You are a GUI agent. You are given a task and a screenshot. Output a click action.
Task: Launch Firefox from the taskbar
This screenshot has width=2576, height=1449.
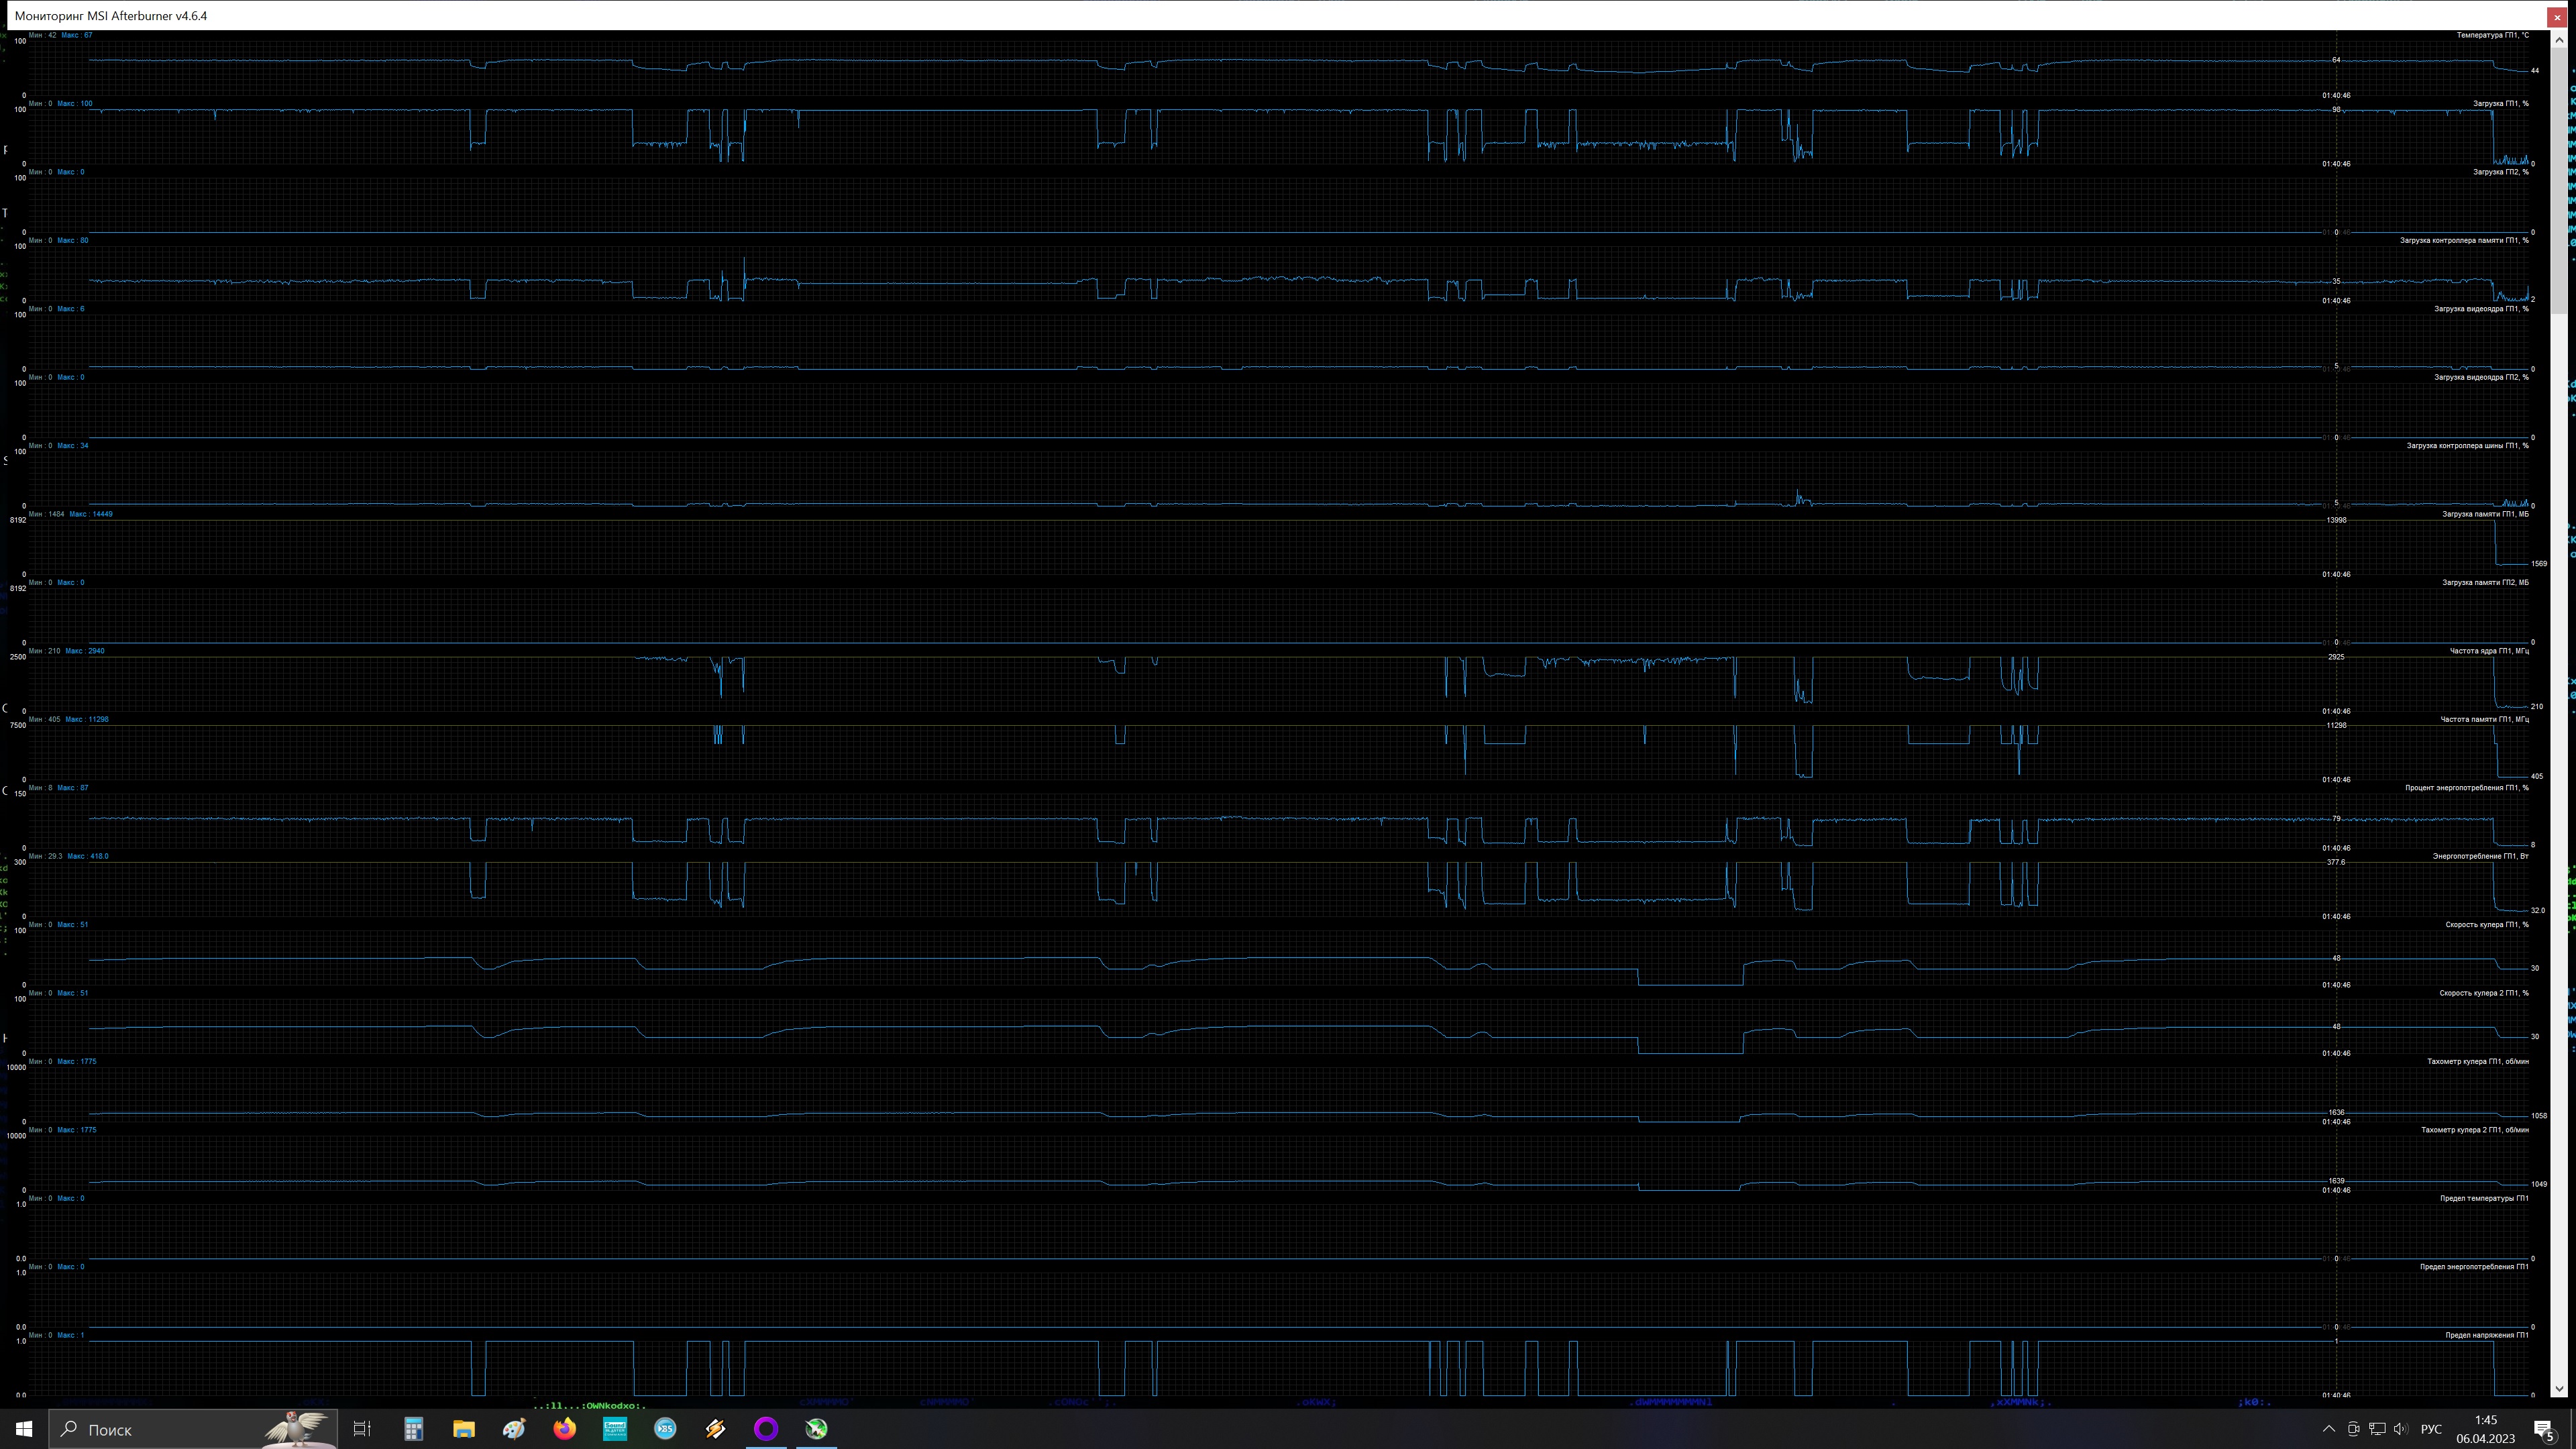pyautogui.click(x=565, y=1429)
